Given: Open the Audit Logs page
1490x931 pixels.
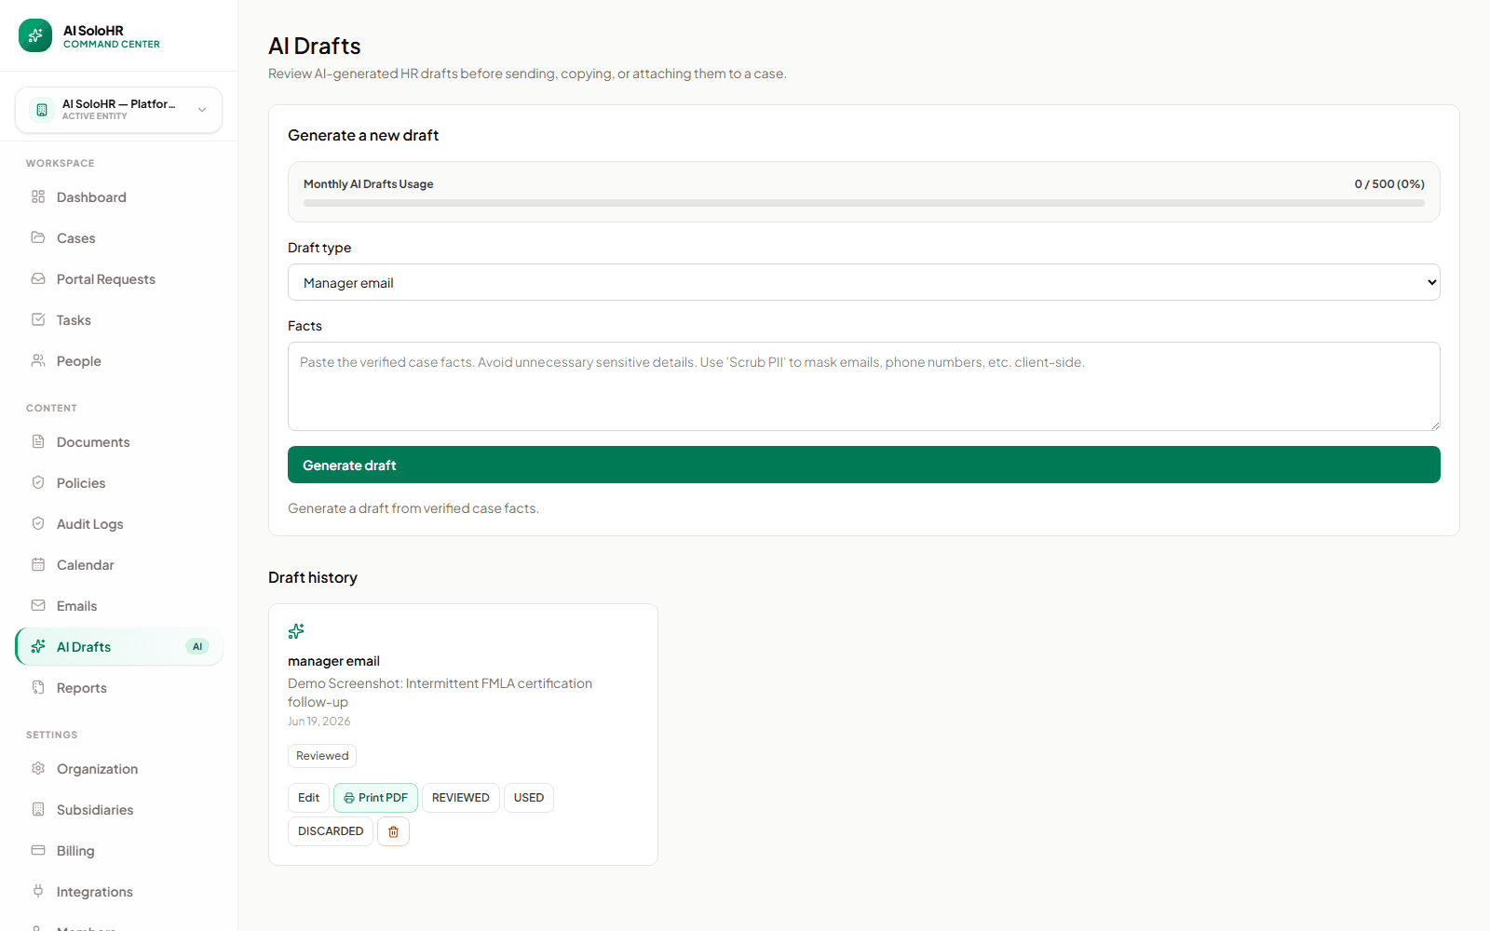Looking at the screenshot, I should (x=119, y=524).
